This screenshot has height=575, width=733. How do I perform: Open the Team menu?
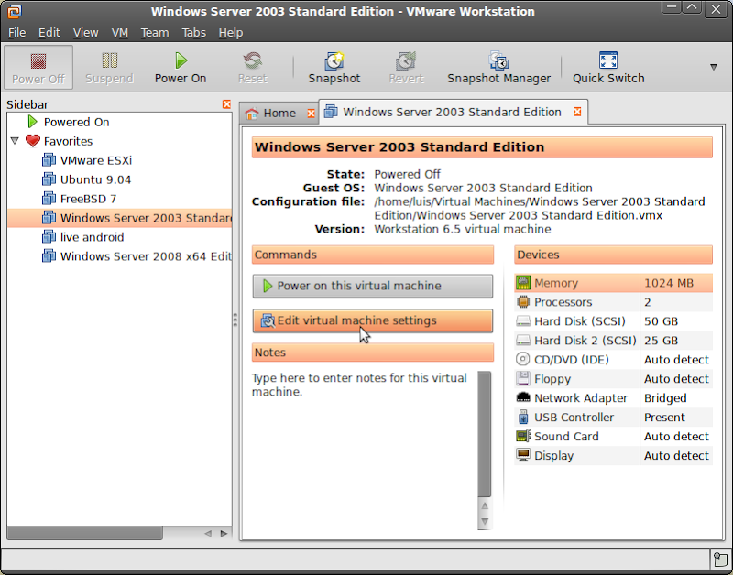tap(155, 33)
